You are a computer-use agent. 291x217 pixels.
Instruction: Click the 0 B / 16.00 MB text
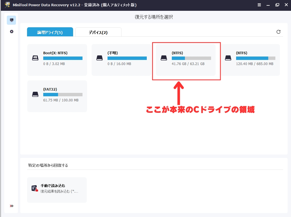coord(119,64)
